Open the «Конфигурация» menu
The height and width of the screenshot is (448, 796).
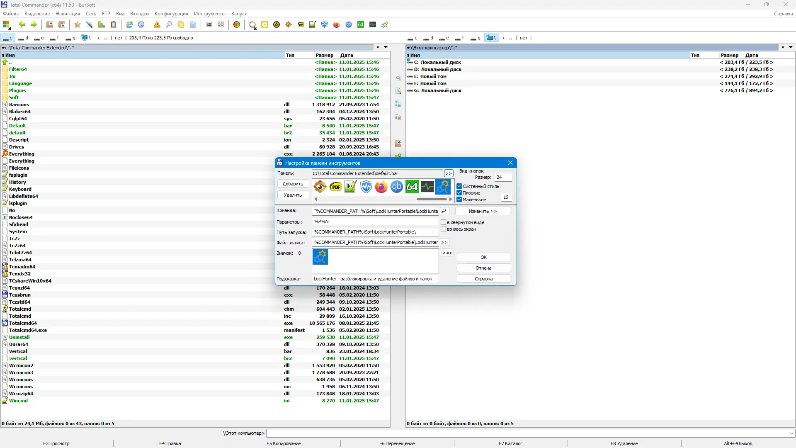[x=171, y=14]
